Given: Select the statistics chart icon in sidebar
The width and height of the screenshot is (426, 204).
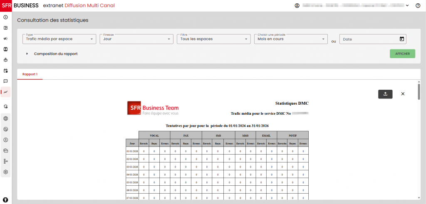Looking at the screenshot, I should tap(6, 92).
